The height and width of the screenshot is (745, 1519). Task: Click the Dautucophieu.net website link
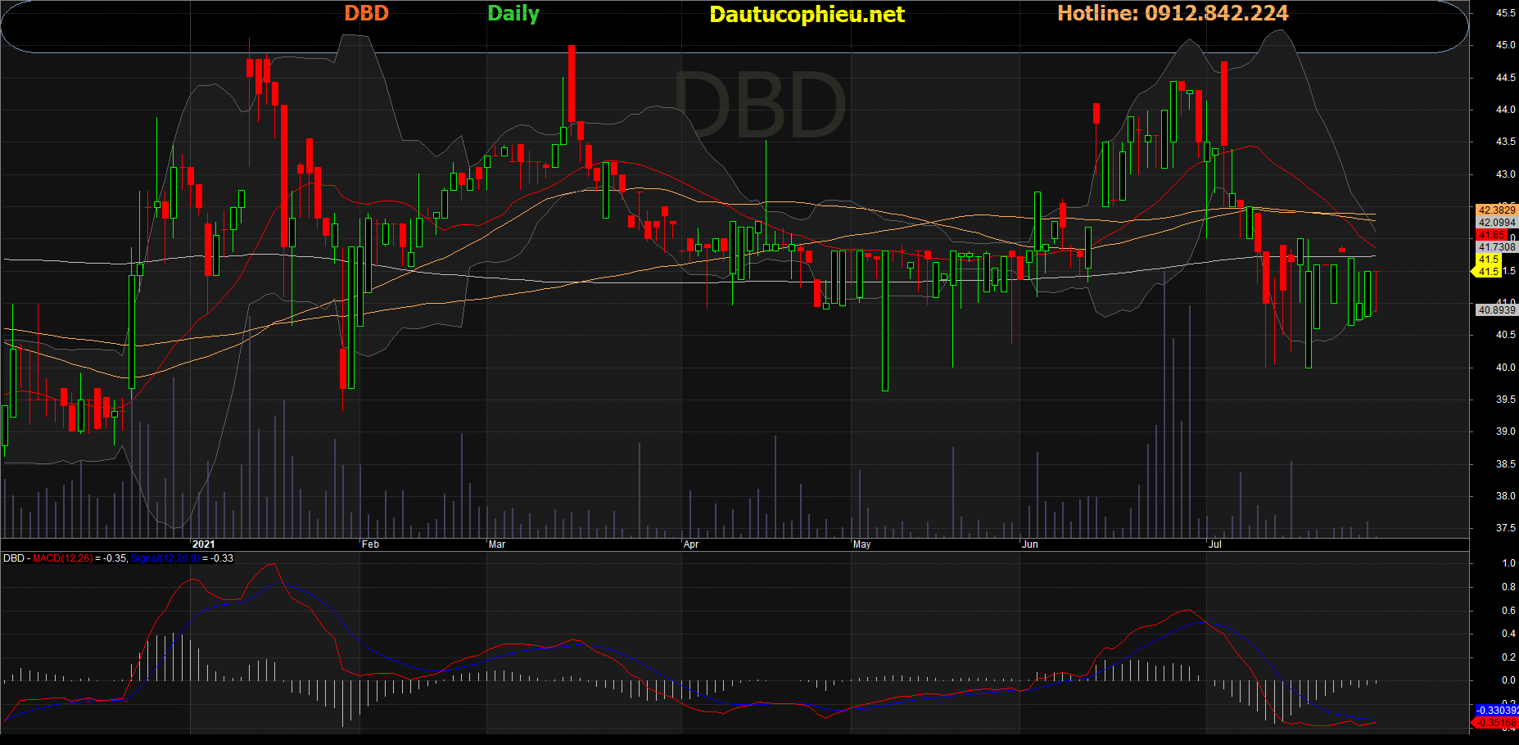[x=807, y=15]
